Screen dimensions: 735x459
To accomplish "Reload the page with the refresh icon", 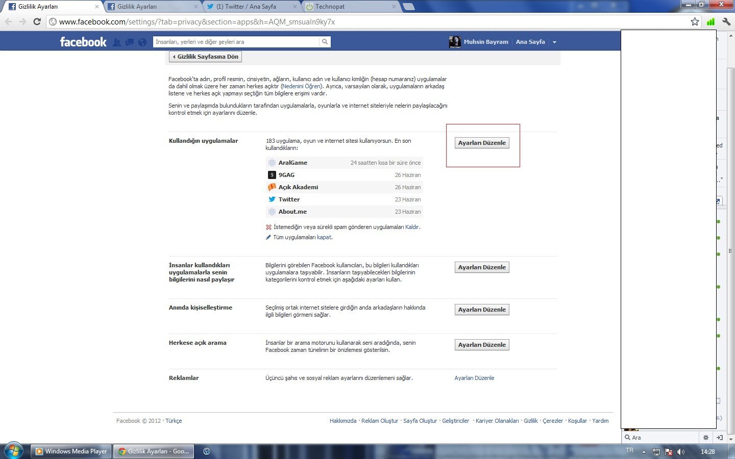I will pos(37,22).
